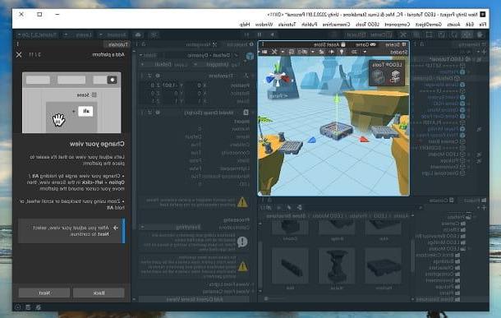Close the Add a platform tutorial
The width and height of the screenshot is (501, 318).
click(19, 55)
